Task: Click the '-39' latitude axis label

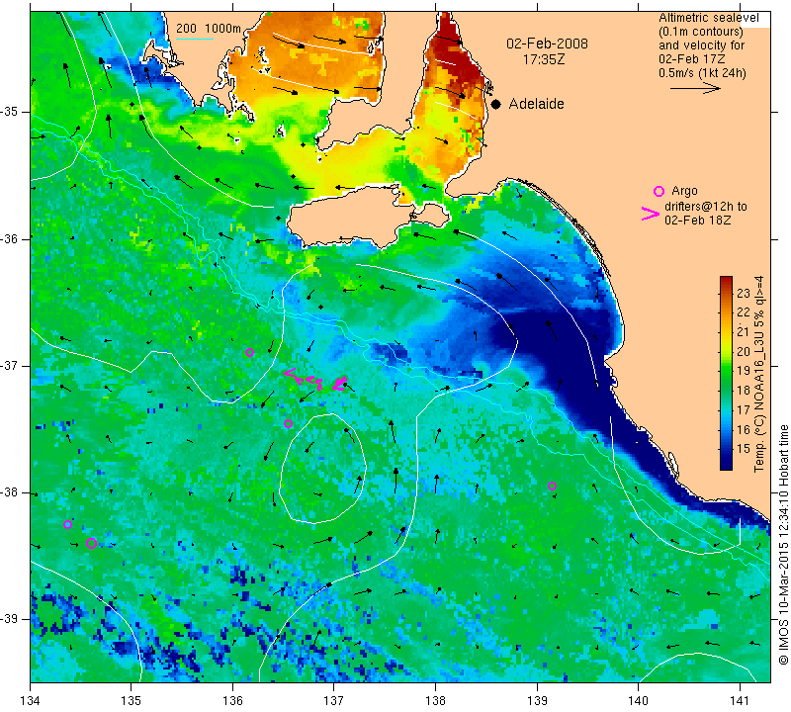Action: pyautogui.click(x=10, y=619)
